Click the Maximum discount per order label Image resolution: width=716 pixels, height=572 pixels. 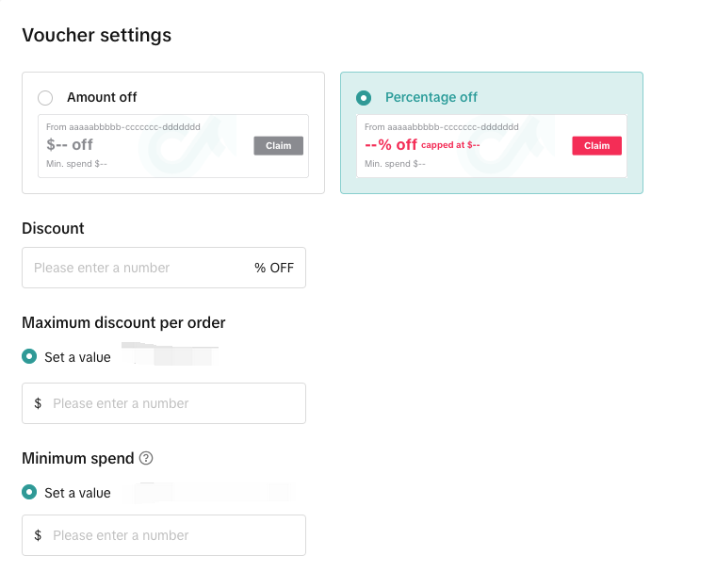click(123, 323)
